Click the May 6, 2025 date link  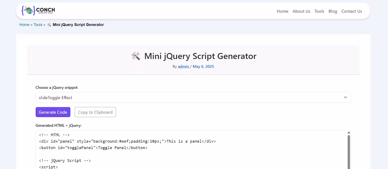click(203, 66)
